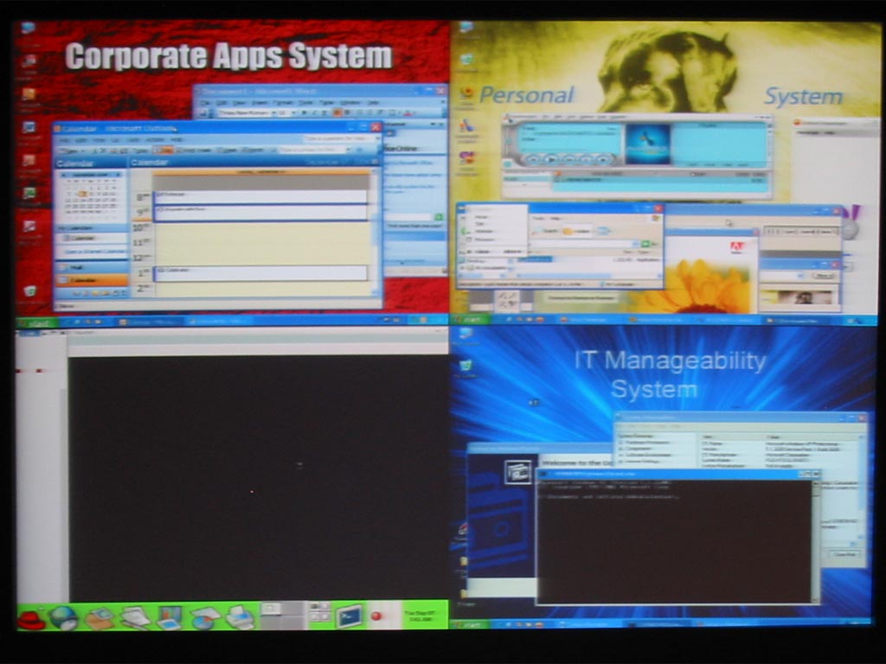Select the 1 PM appointment in Outlook

pyautogui.click(x=260, y=273)
